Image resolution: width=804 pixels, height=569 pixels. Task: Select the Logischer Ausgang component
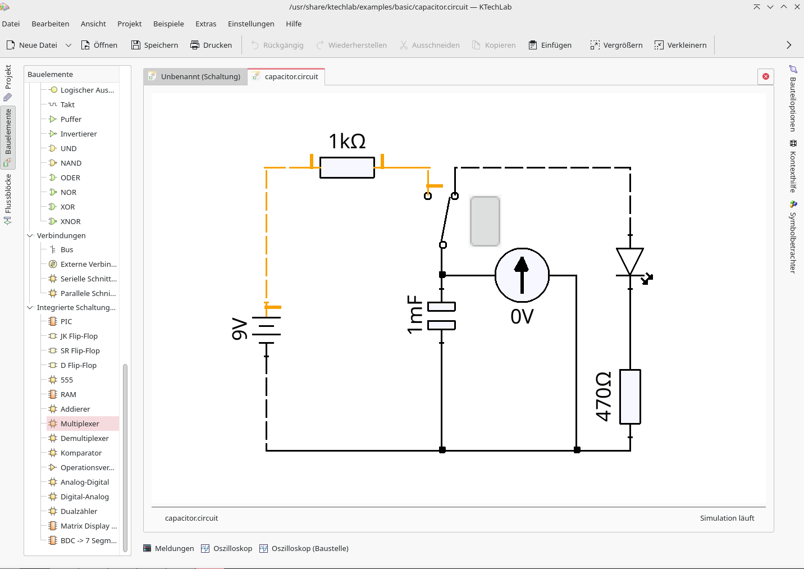coord(82,90)
